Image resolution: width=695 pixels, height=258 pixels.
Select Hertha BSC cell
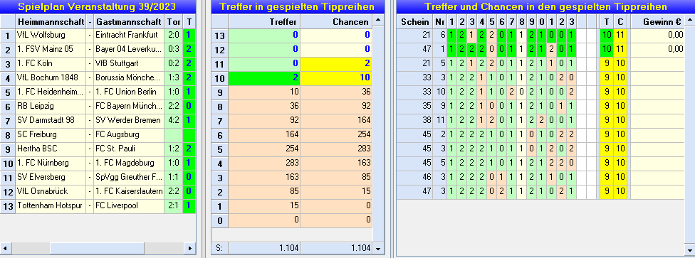pos(51,149)
